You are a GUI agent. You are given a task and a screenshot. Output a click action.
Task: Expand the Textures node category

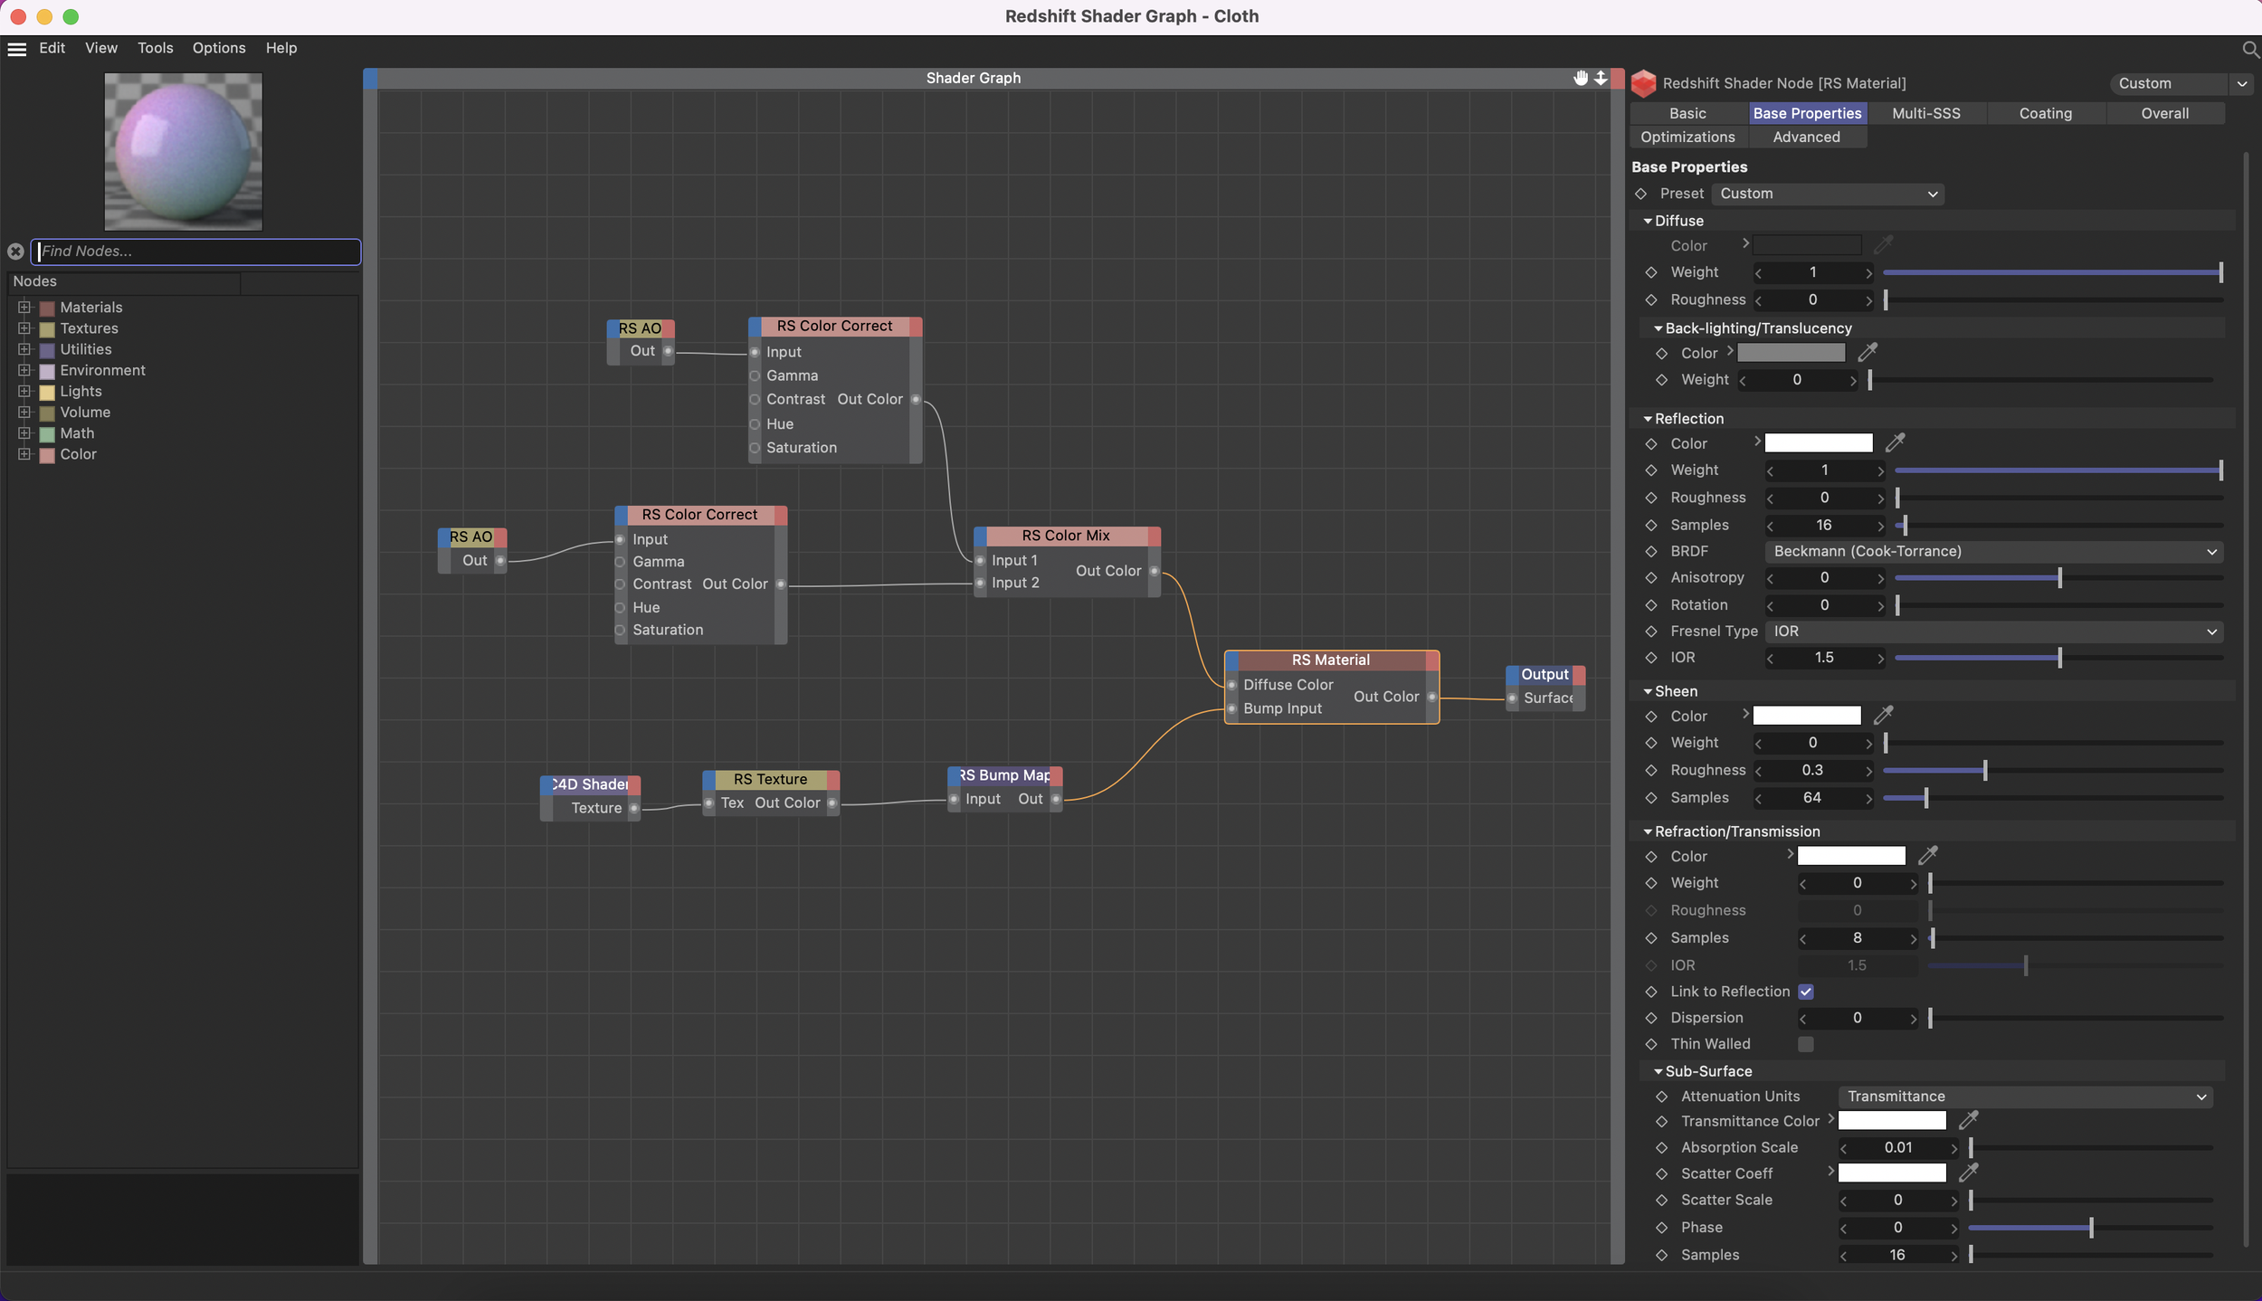[x=24, y=328]
